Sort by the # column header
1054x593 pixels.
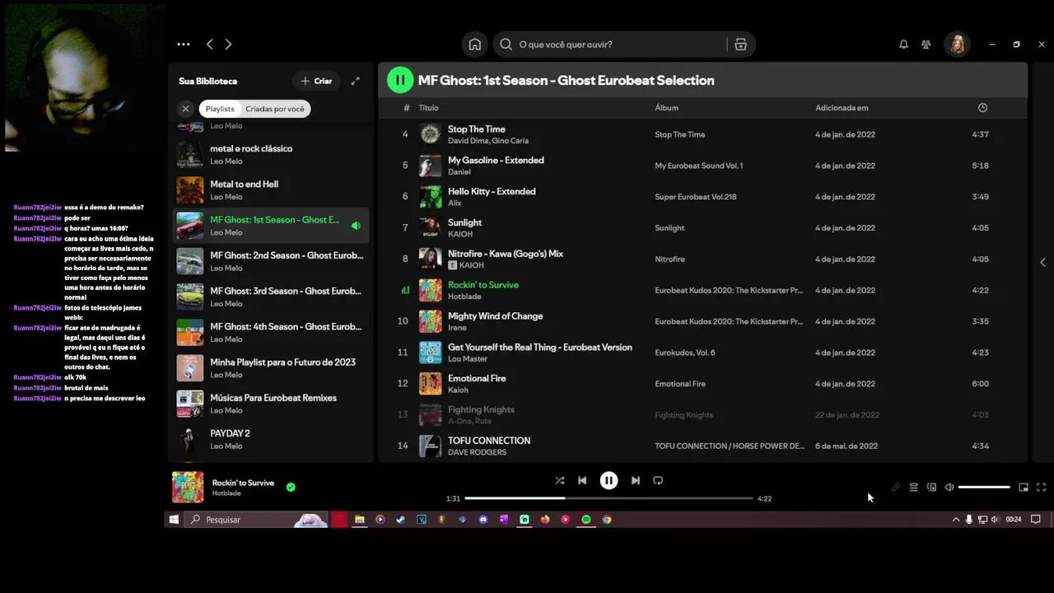[406, 108]
